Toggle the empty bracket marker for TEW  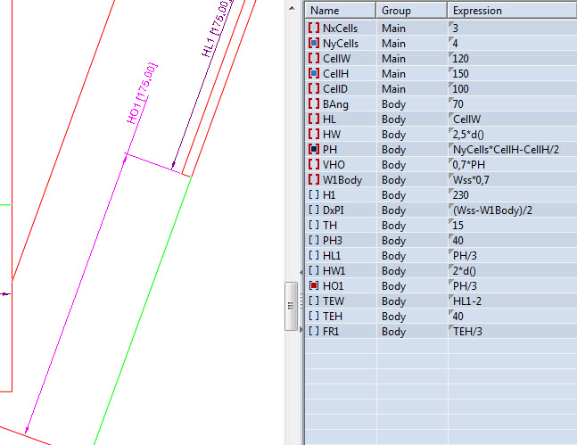[313, 301]
